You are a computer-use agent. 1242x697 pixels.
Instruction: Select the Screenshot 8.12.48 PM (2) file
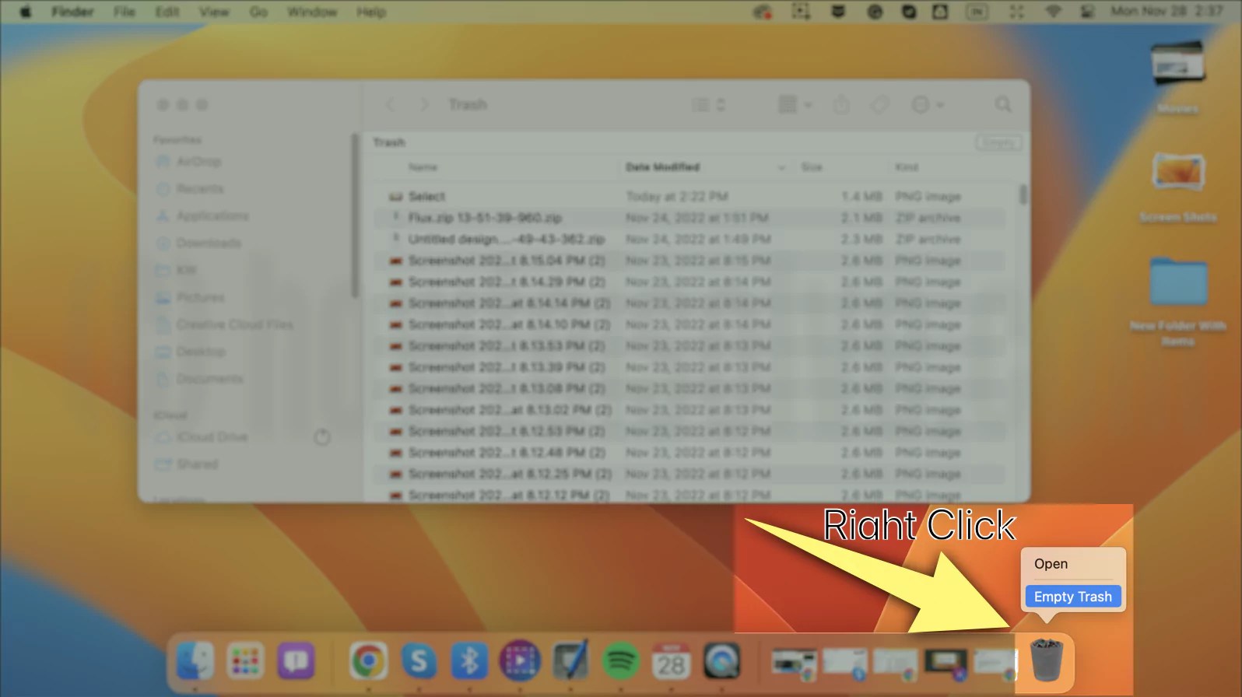(689, 453)
